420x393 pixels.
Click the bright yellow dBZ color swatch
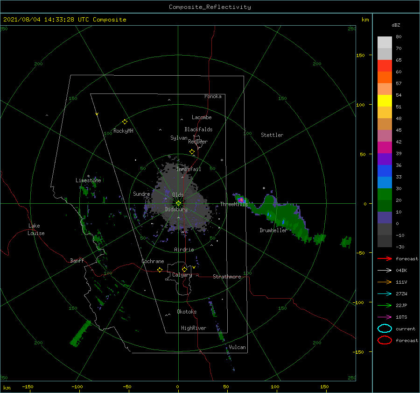tap(385, 101)
